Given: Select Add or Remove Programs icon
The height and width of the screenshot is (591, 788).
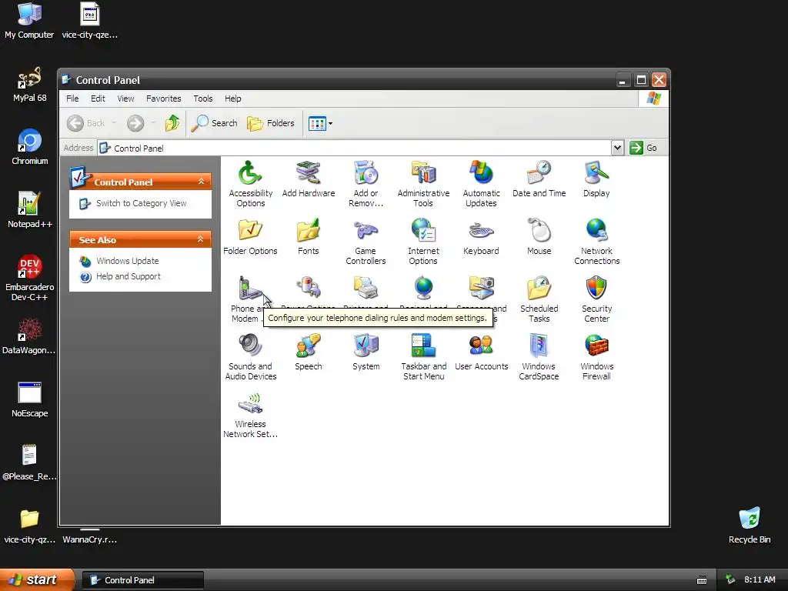Looking at the screenshot, I should tap(366, 173).
